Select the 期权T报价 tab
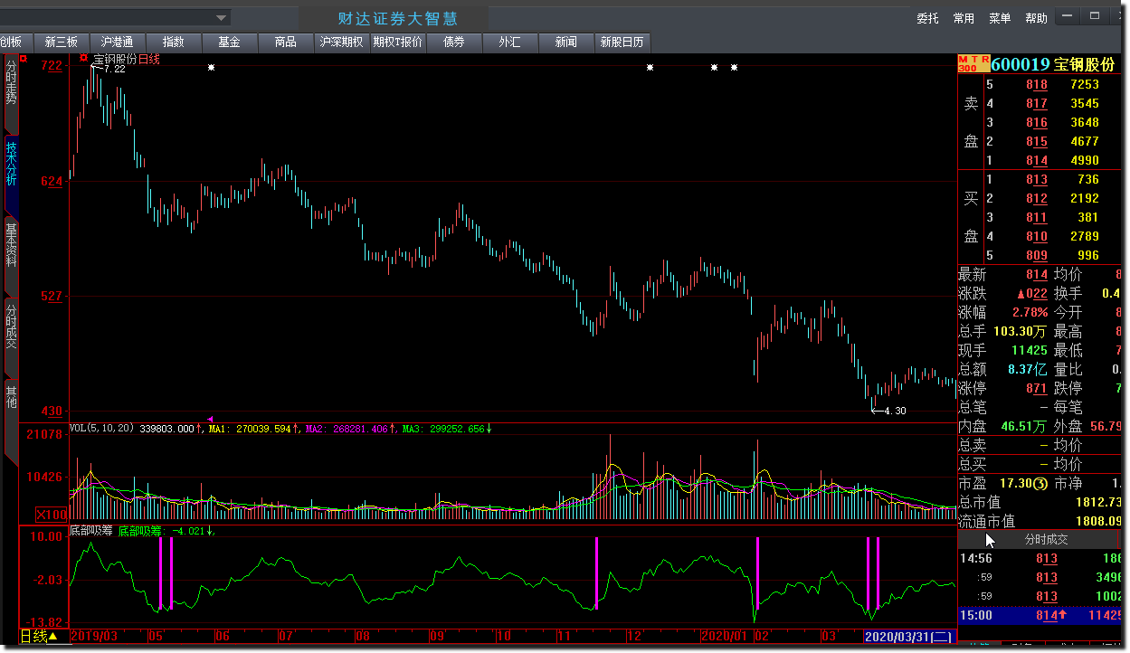This screenshot has width=1130, height=653. [397, 42]
